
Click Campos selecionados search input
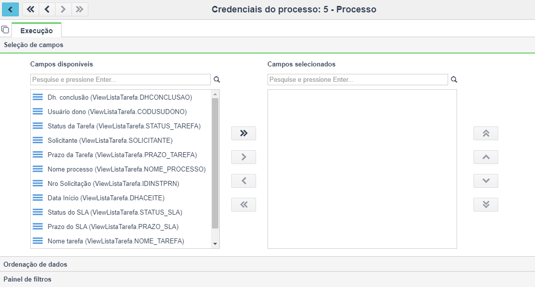click(357, 79)
